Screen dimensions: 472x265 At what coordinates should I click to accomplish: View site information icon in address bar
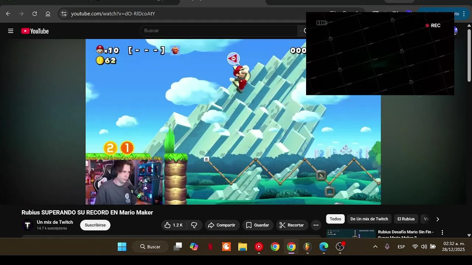(x=64, y=14)
